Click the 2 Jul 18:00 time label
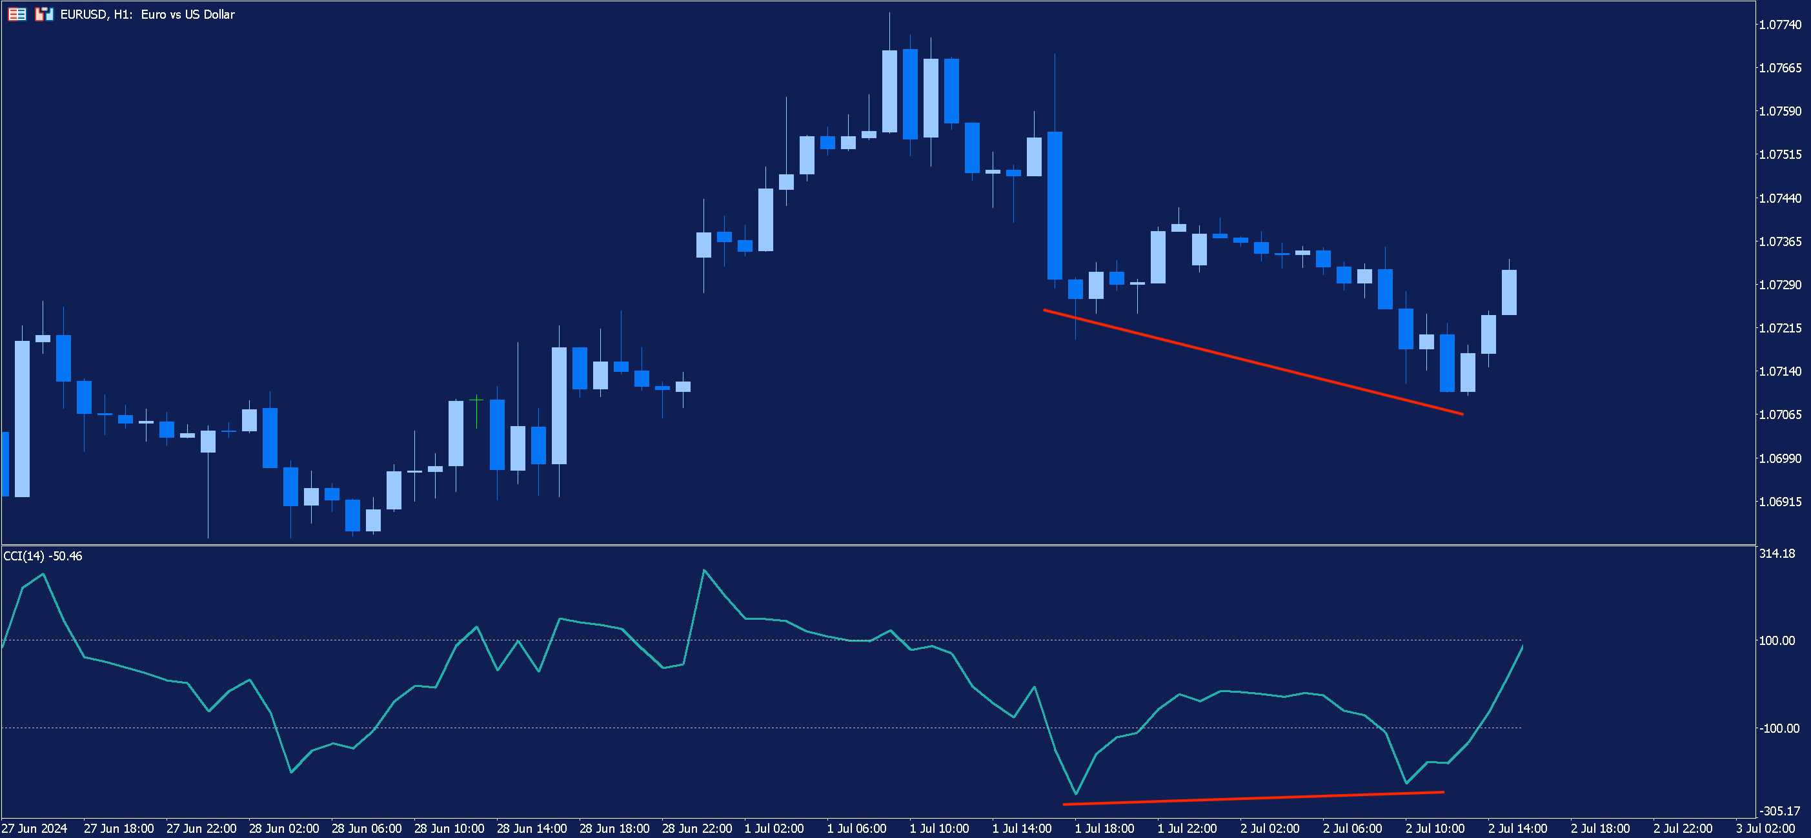Screen dimensions: 1811x838 [x=1600, y=828]
